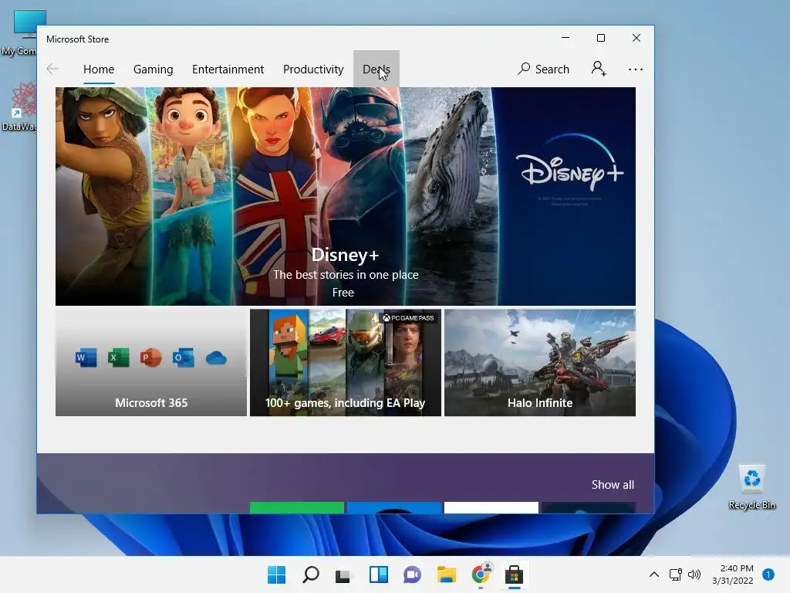Click the 'Free' price label on banner

click(343, 293)
